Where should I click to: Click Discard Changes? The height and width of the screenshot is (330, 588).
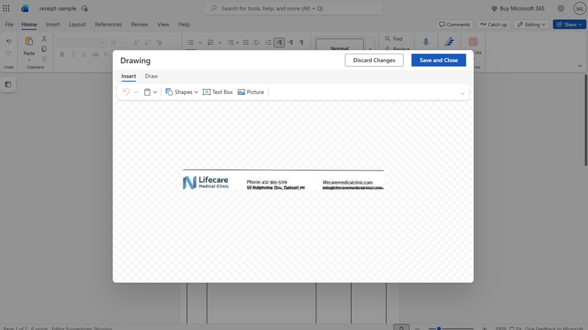coord(374,60)
